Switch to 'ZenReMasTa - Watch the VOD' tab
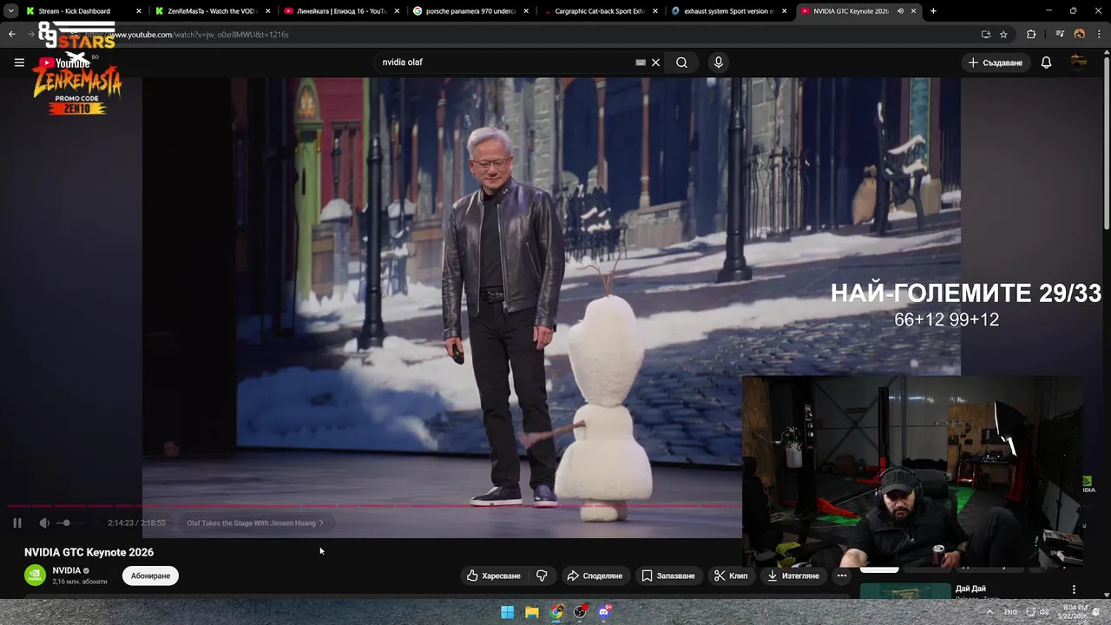Viewport: 1111px width, 625px height. (x=212, y=11)
